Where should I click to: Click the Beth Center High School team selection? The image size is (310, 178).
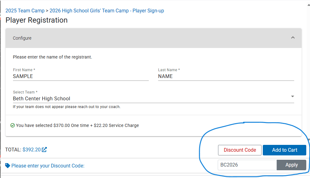(42, 98)
